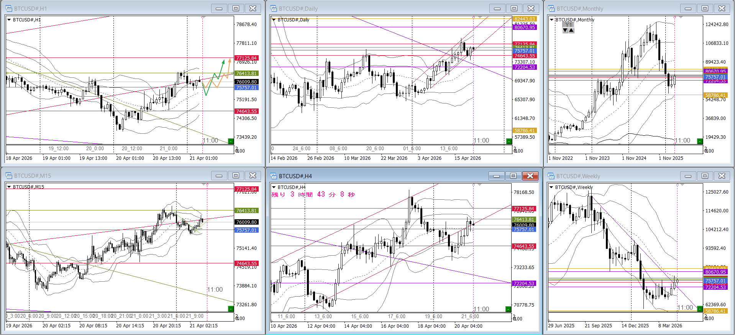Toggle the green minus button in Weekly chart

[700, 309]
